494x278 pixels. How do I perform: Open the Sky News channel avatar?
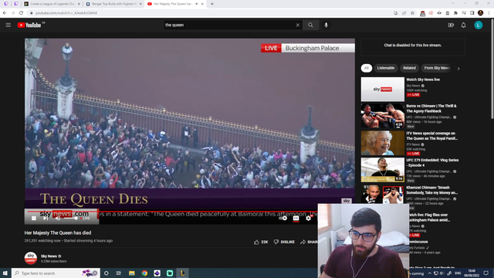[x=31, y=258]
